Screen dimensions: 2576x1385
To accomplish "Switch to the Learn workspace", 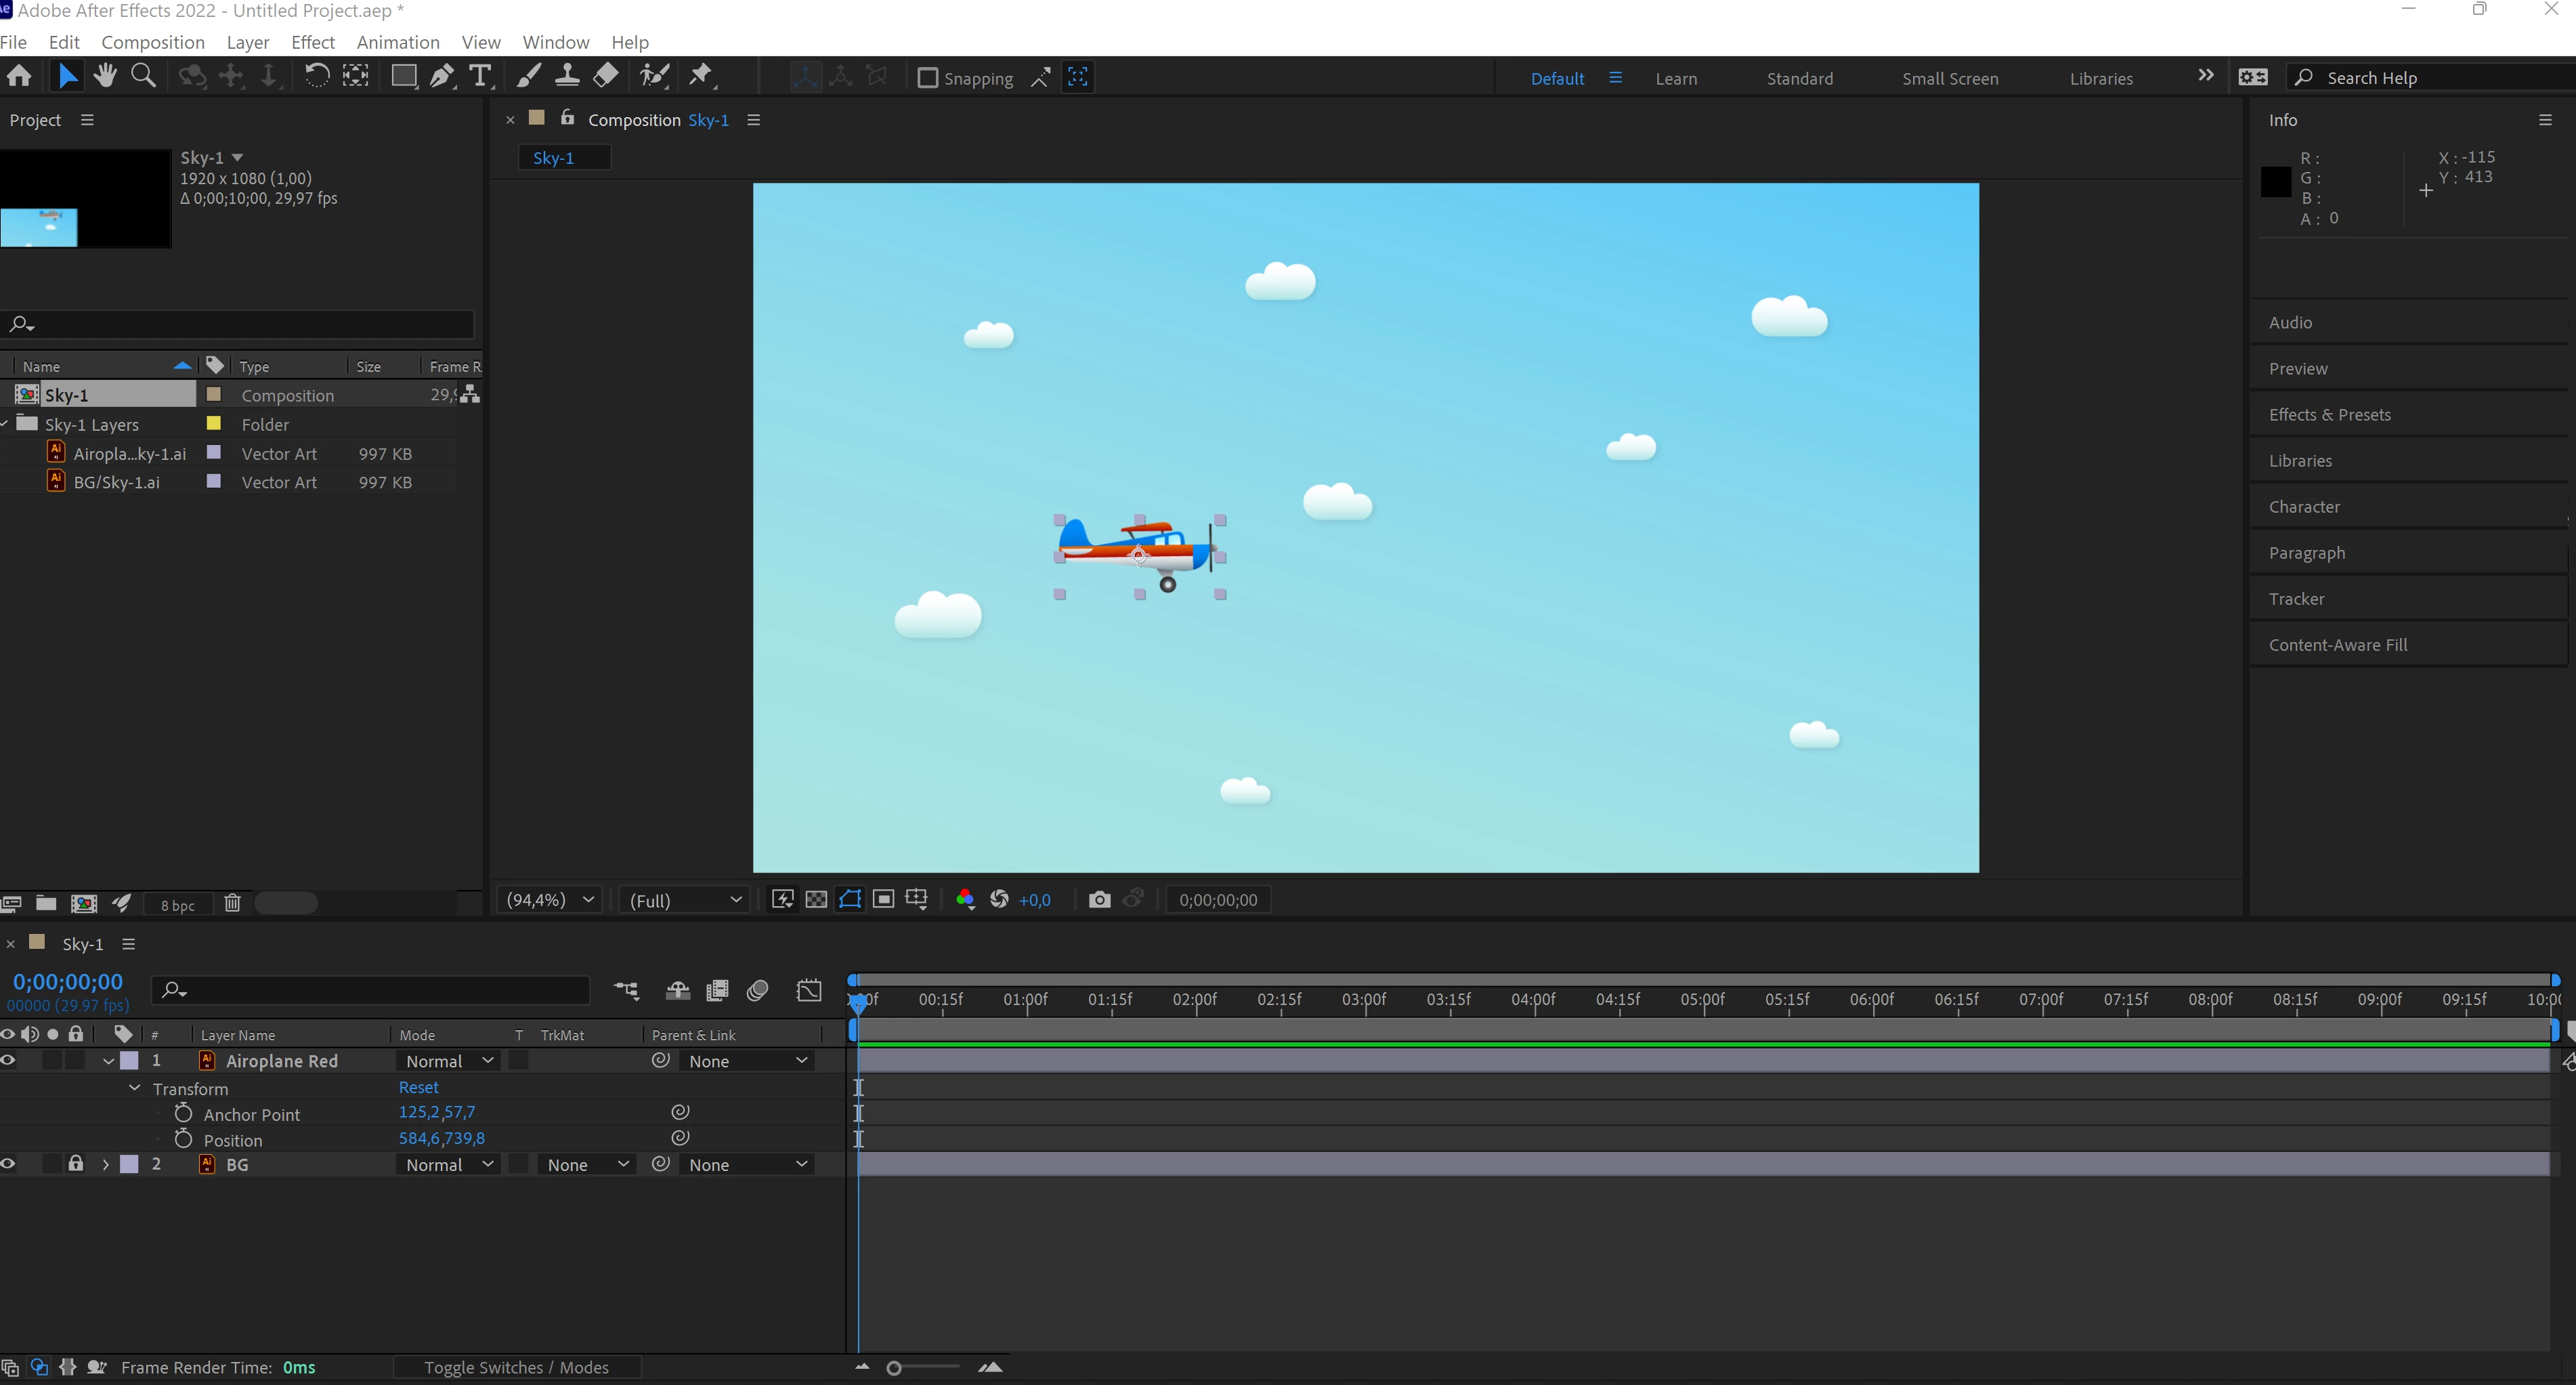I will 1675,78.
